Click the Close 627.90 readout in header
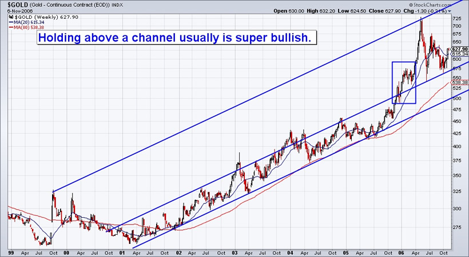469x257 pixels. point(384,11)
